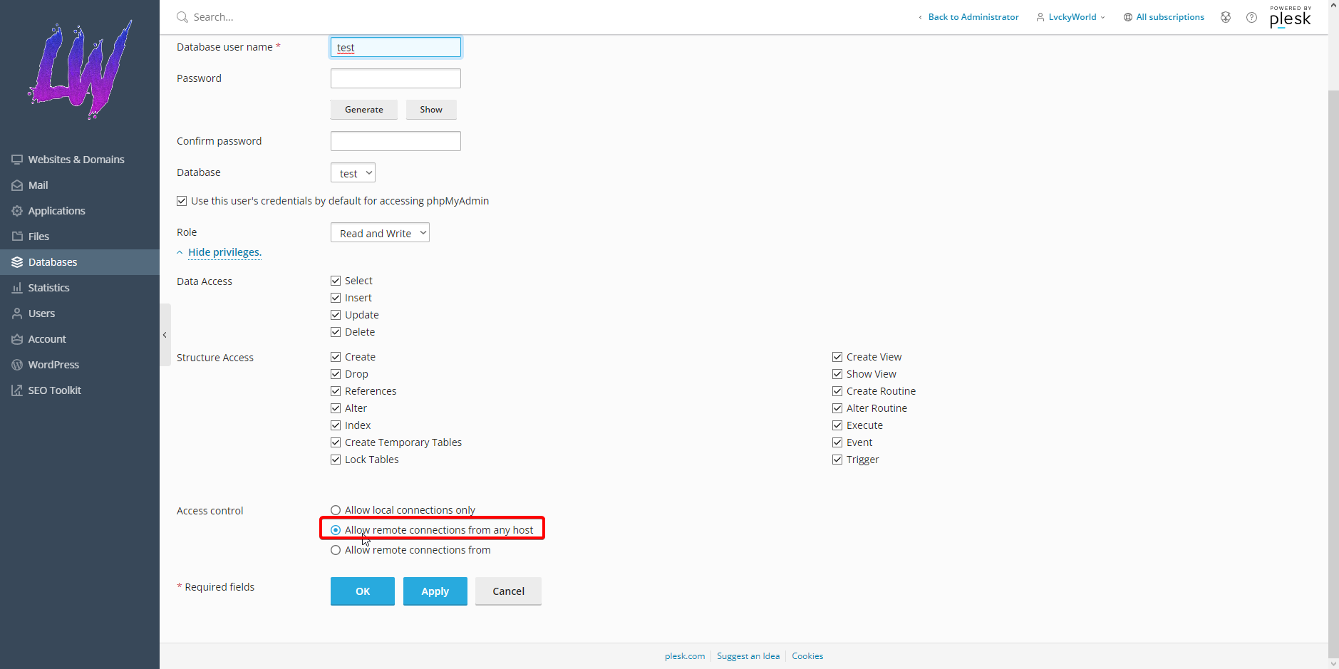Click Back to Administrator link
This screenshot has width=1339, height=669.
pyautogui.click(x=973, y=17)
